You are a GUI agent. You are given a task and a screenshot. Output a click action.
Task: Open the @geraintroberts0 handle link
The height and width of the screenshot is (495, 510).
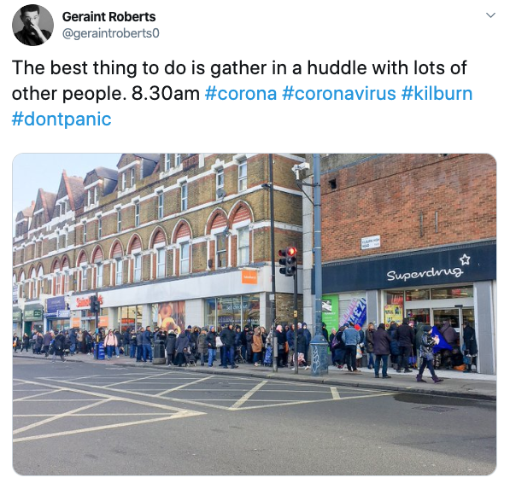pos(110,33)
